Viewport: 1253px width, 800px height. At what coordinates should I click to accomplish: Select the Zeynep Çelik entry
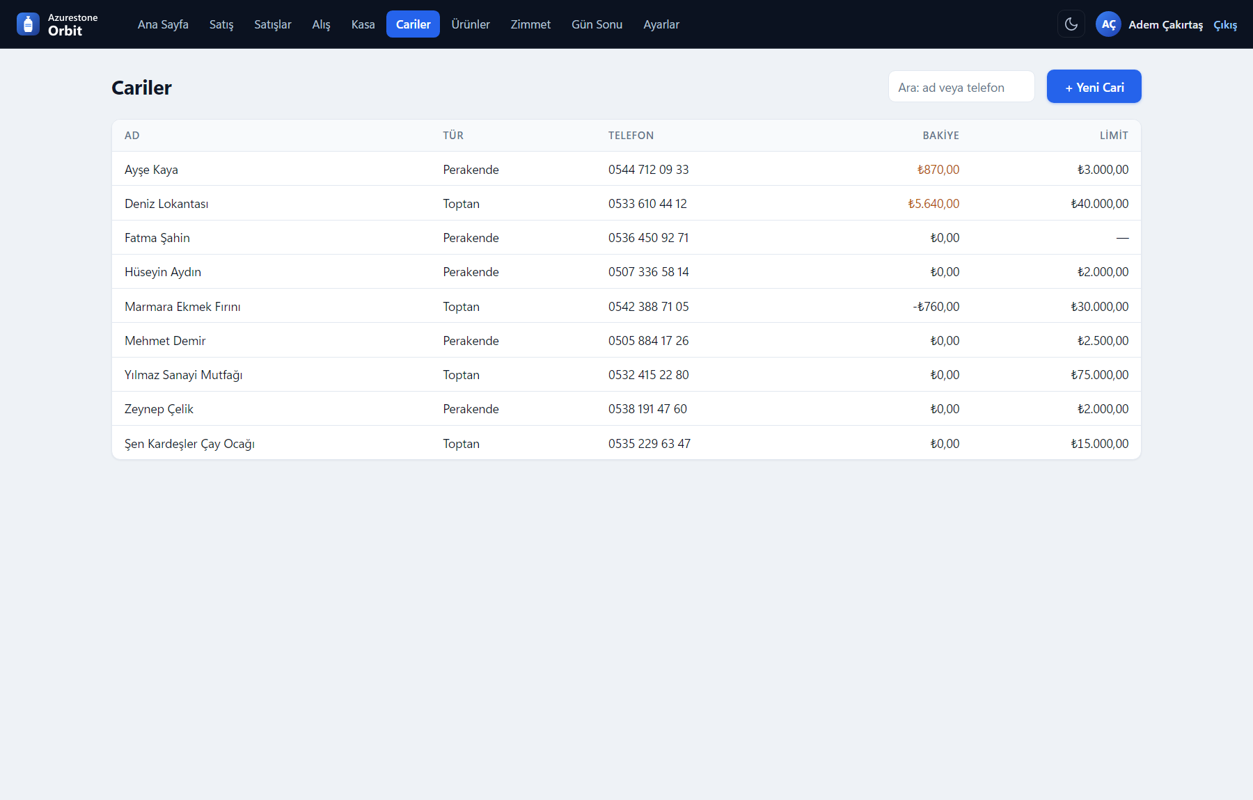tap(626, 408)
